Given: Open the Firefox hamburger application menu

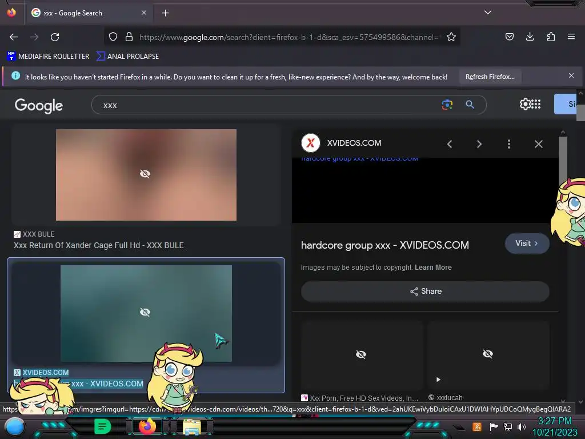Looking at the screenshot, I should (x=571, y=37).
